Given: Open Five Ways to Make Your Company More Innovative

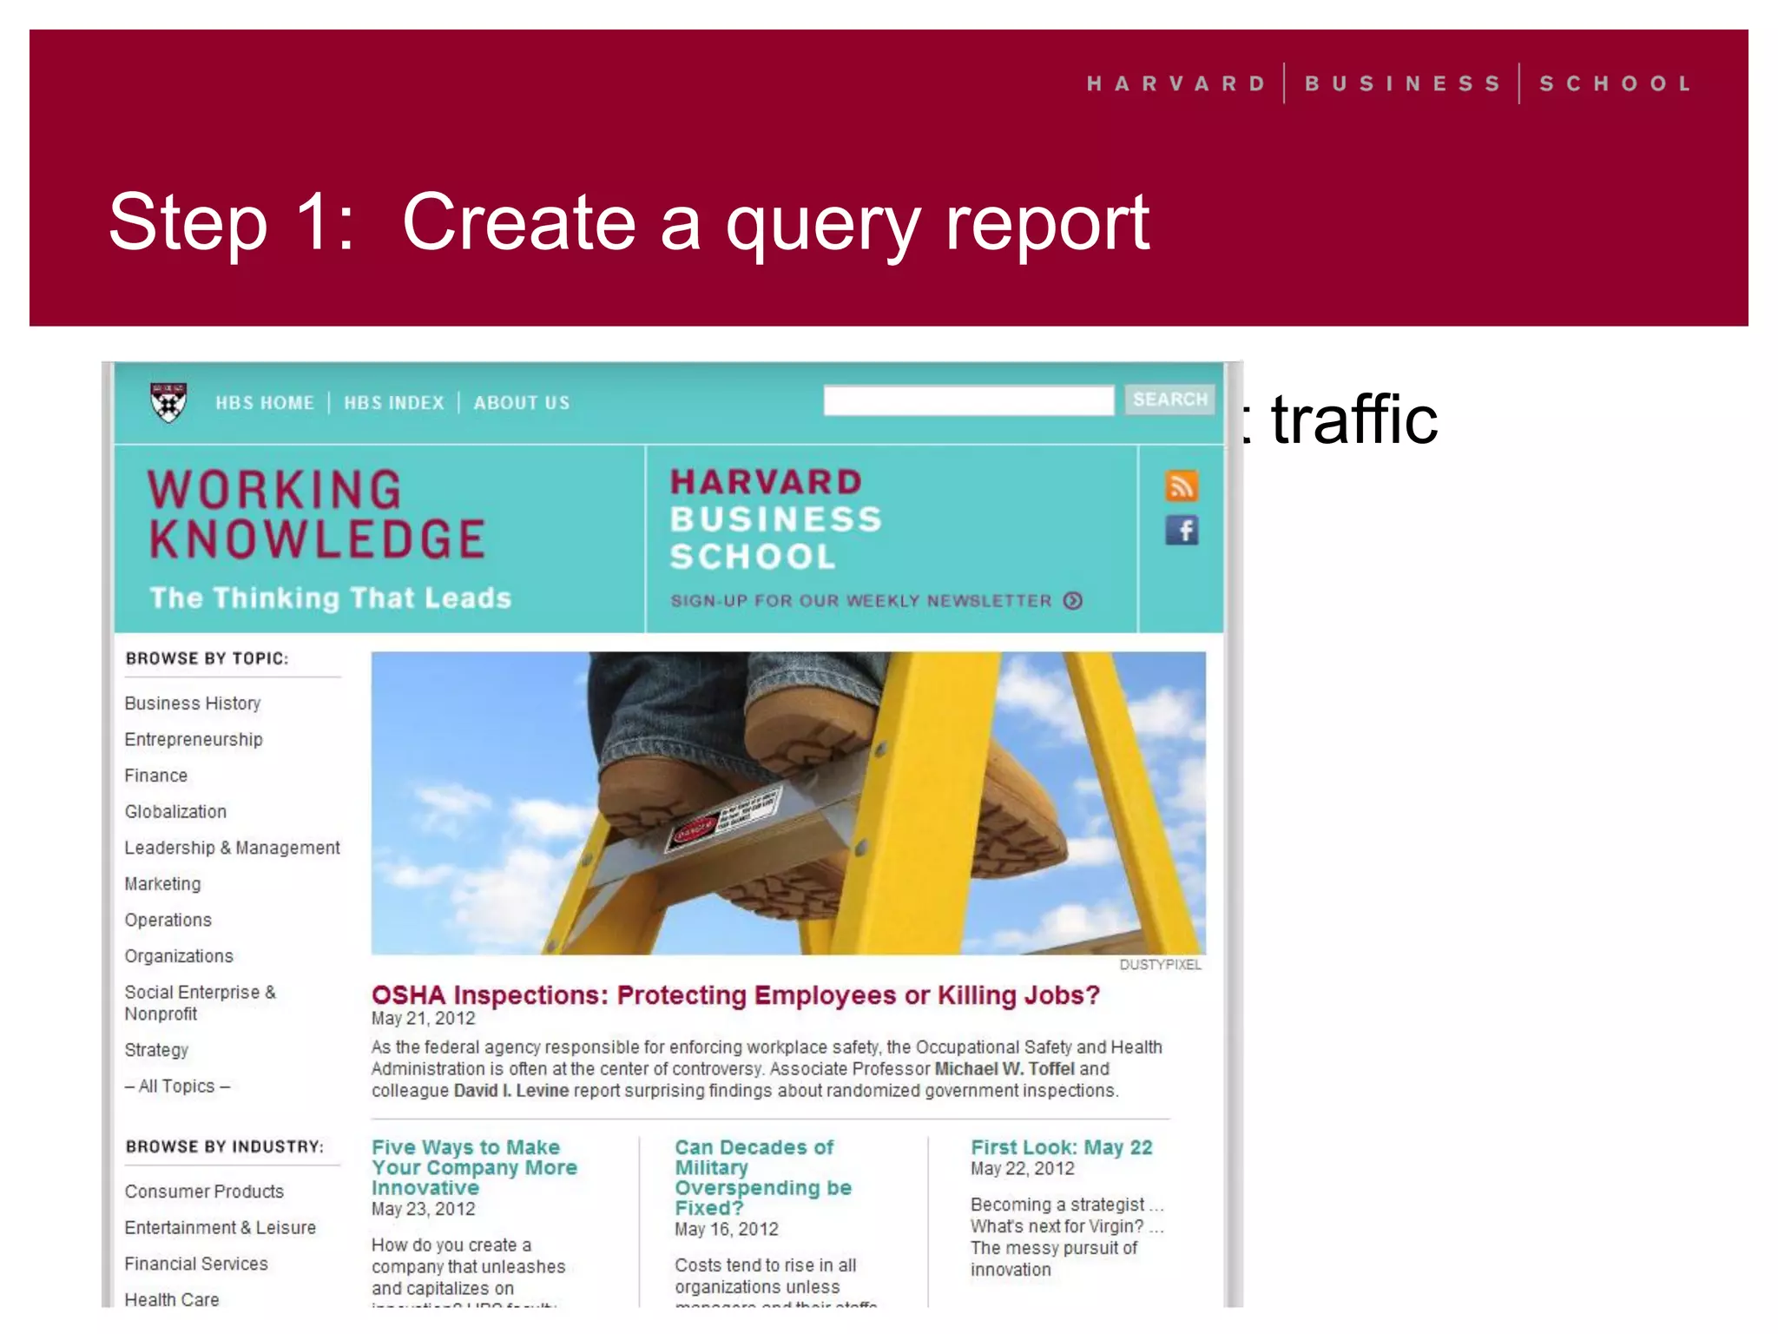Looking at the screenshot, I should [x=474, y=1168].
